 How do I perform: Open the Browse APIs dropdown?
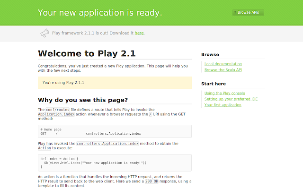pos(248,13)
